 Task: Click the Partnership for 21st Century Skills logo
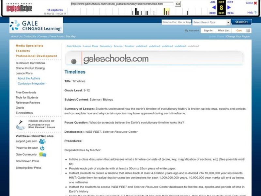click(36, 124)
